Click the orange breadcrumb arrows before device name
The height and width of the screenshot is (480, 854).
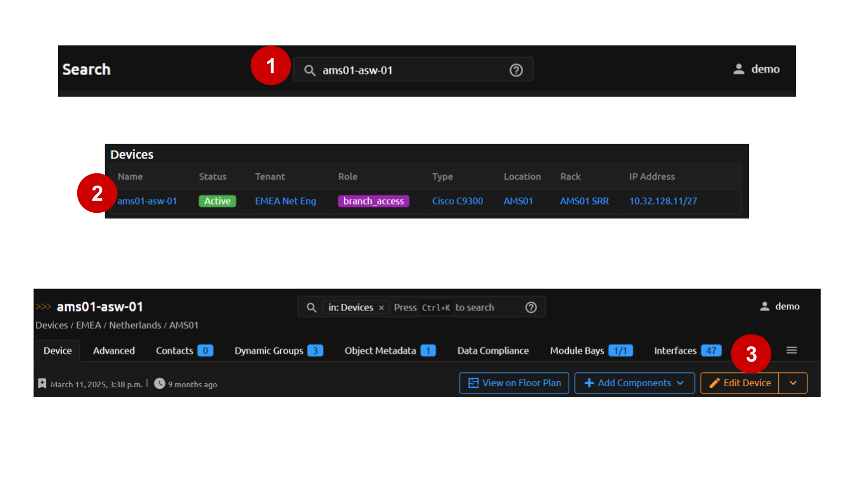(43, 307)
